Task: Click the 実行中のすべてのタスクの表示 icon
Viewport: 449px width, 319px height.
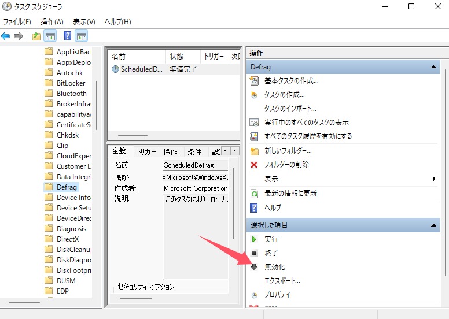Action: click(254, 123)
